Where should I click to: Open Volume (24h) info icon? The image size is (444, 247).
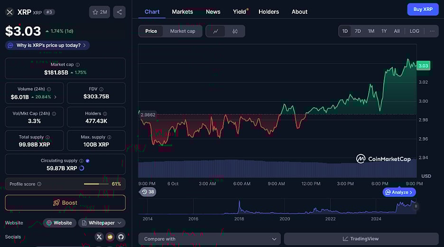[x=49, y=89]
